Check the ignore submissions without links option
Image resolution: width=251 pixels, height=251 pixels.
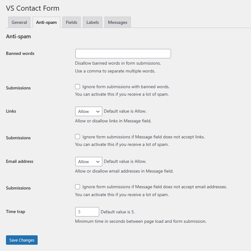(x=77, y=136)
